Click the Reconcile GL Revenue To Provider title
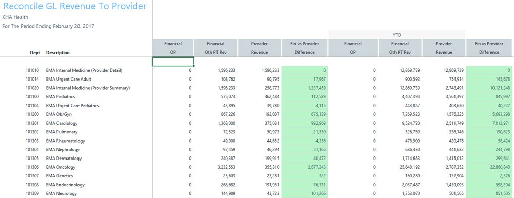The width and height of the screenshot is (514, 198). coord(74,6)
